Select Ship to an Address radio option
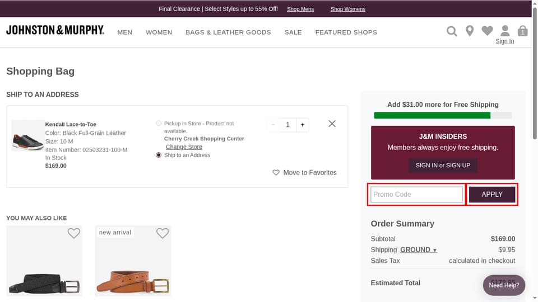The image size is (538, 302). pos(159,155)
